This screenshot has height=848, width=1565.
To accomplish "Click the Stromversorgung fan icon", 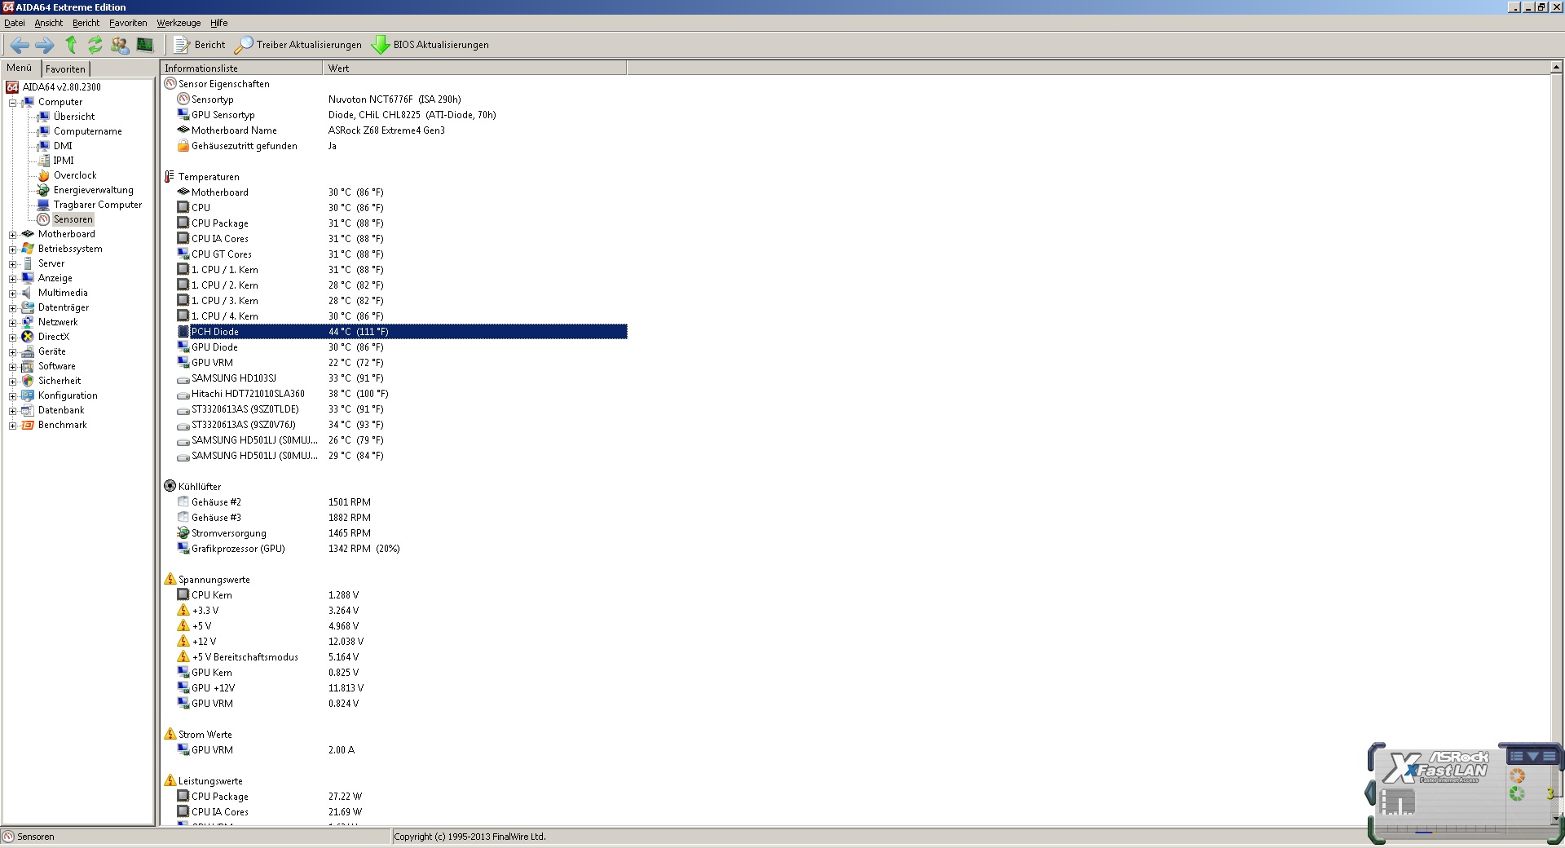I will [x=183, y=533].
